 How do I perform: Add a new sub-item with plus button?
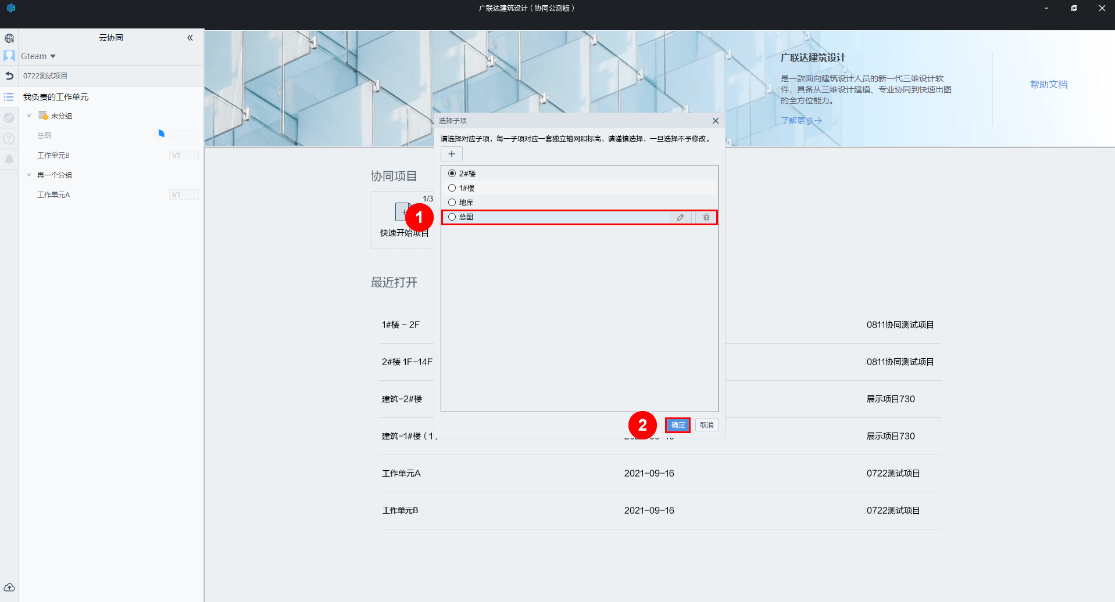tap(452, 154)
